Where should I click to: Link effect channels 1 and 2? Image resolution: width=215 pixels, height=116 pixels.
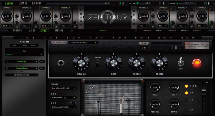click(28, 38)
